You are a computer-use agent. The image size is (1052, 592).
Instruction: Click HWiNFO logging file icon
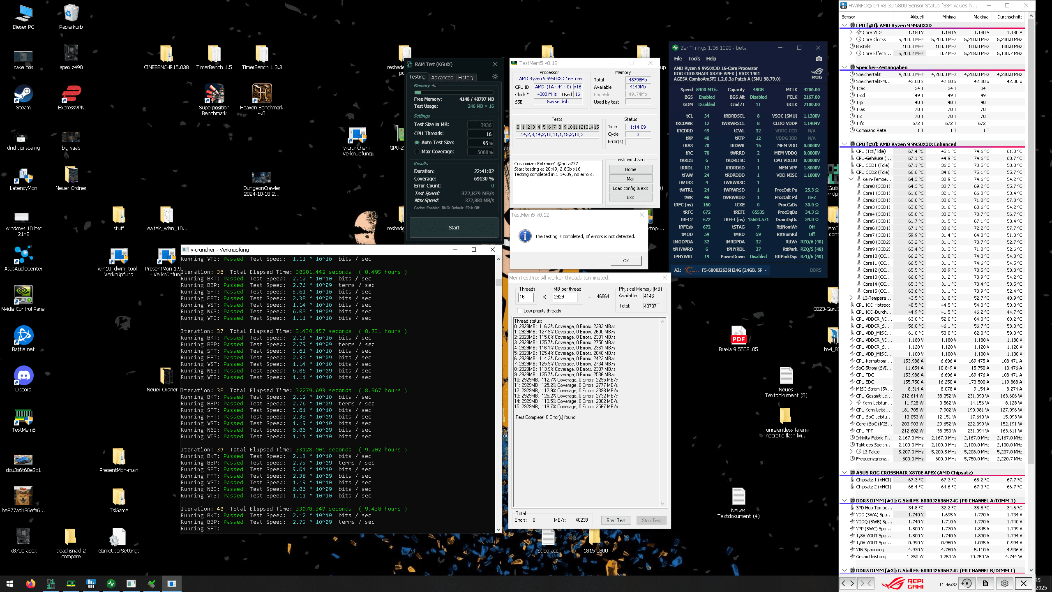pyautogui.click(x=985, y=583)
